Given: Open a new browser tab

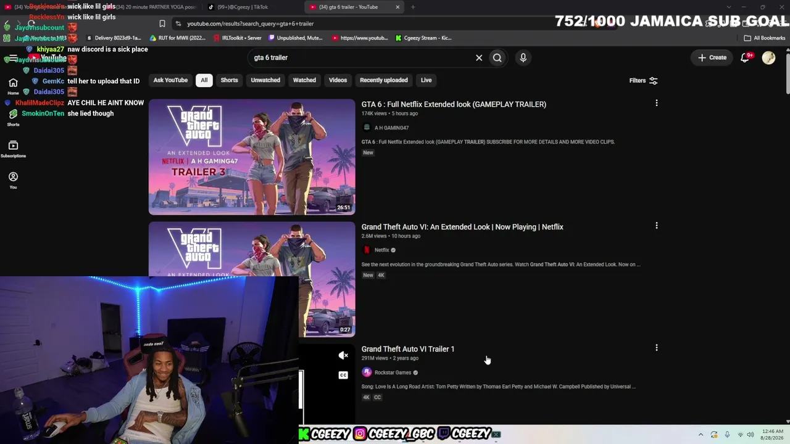Looking at the screenshot, I should click(x=413, y=7).
